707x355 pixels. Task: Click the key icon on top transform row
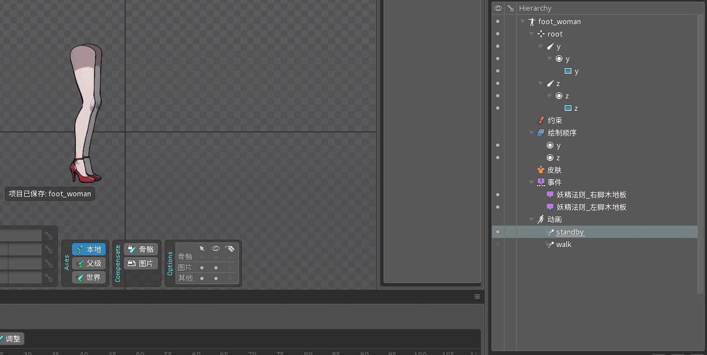tap(49, 236)
